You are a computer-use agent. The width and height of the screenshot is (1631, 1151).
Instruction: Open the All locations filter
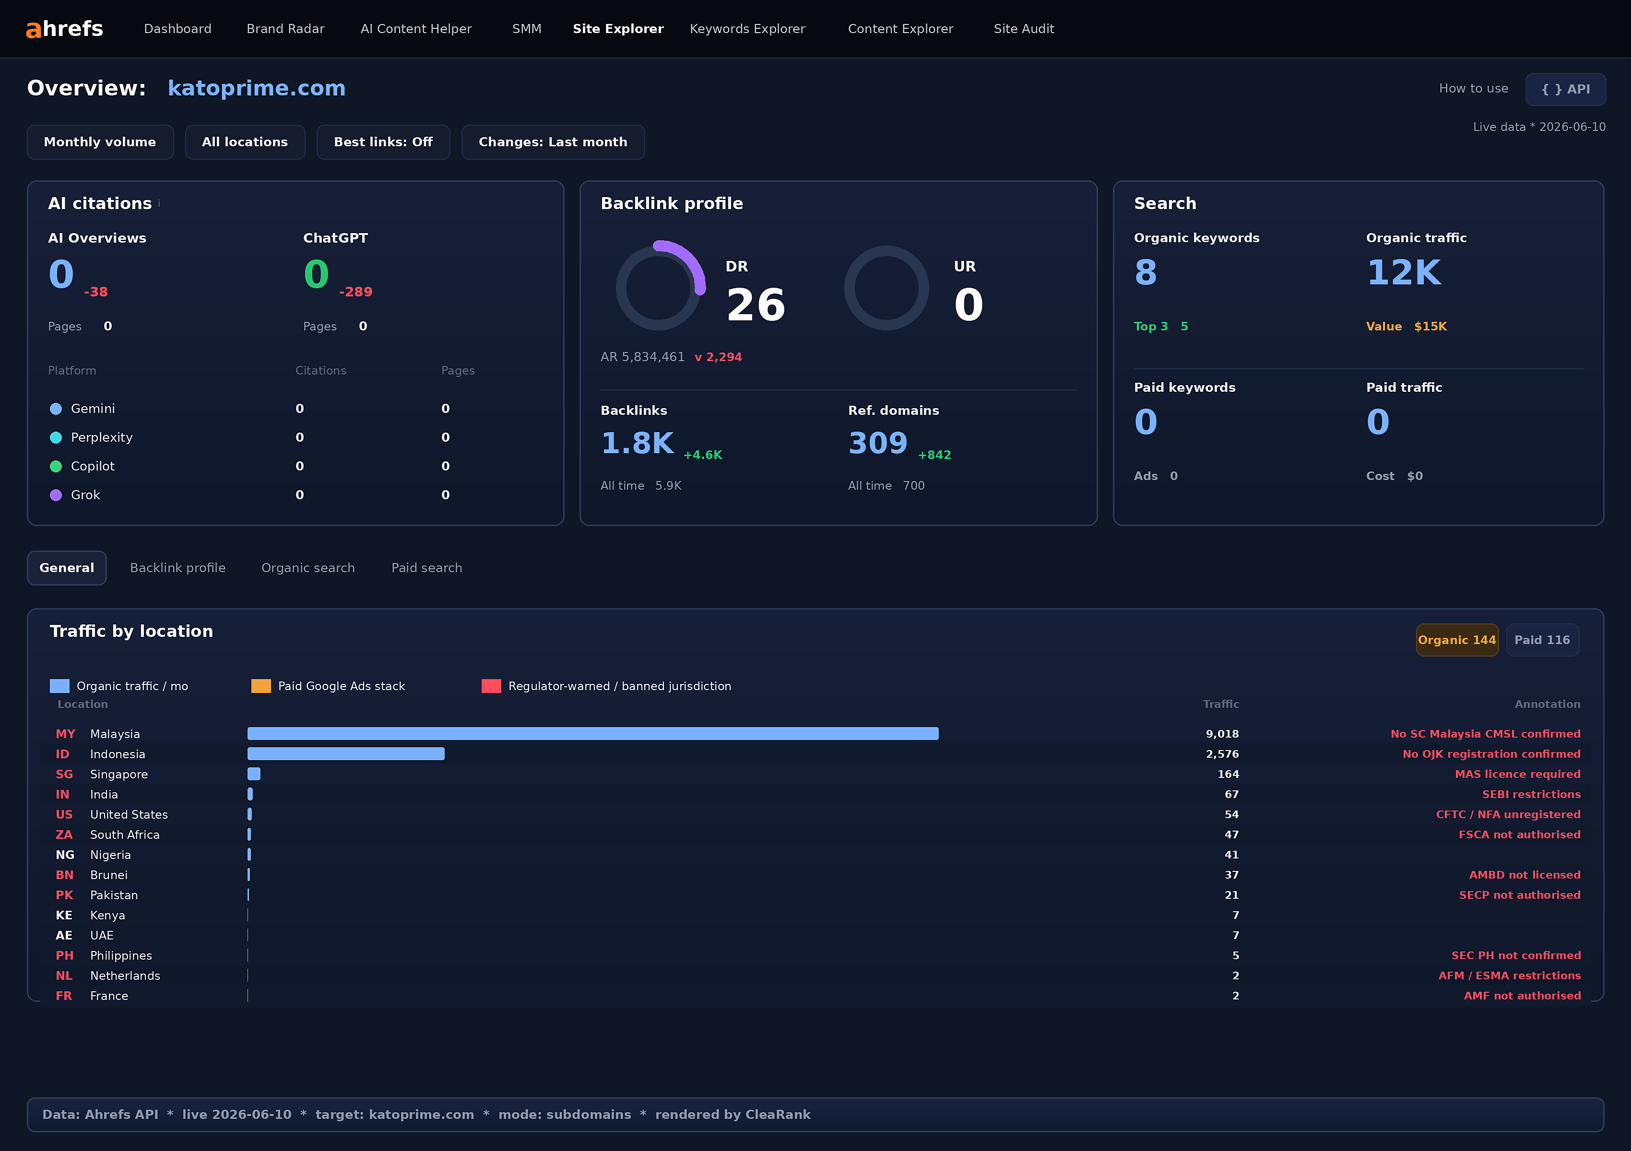(245, 142)
